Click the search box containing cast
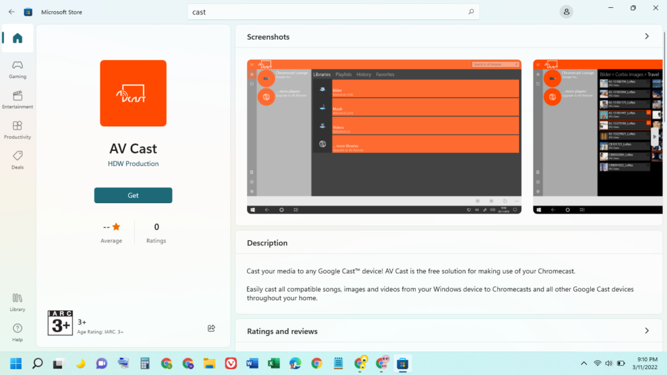 pyautogui.click(x=333, y=12)
